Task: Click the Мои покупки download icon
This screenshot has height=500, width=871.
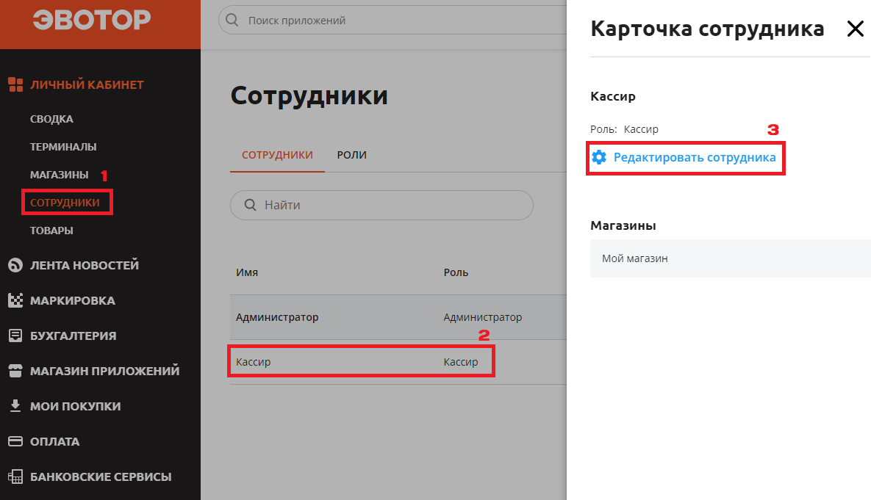Action: coord(14,405)
